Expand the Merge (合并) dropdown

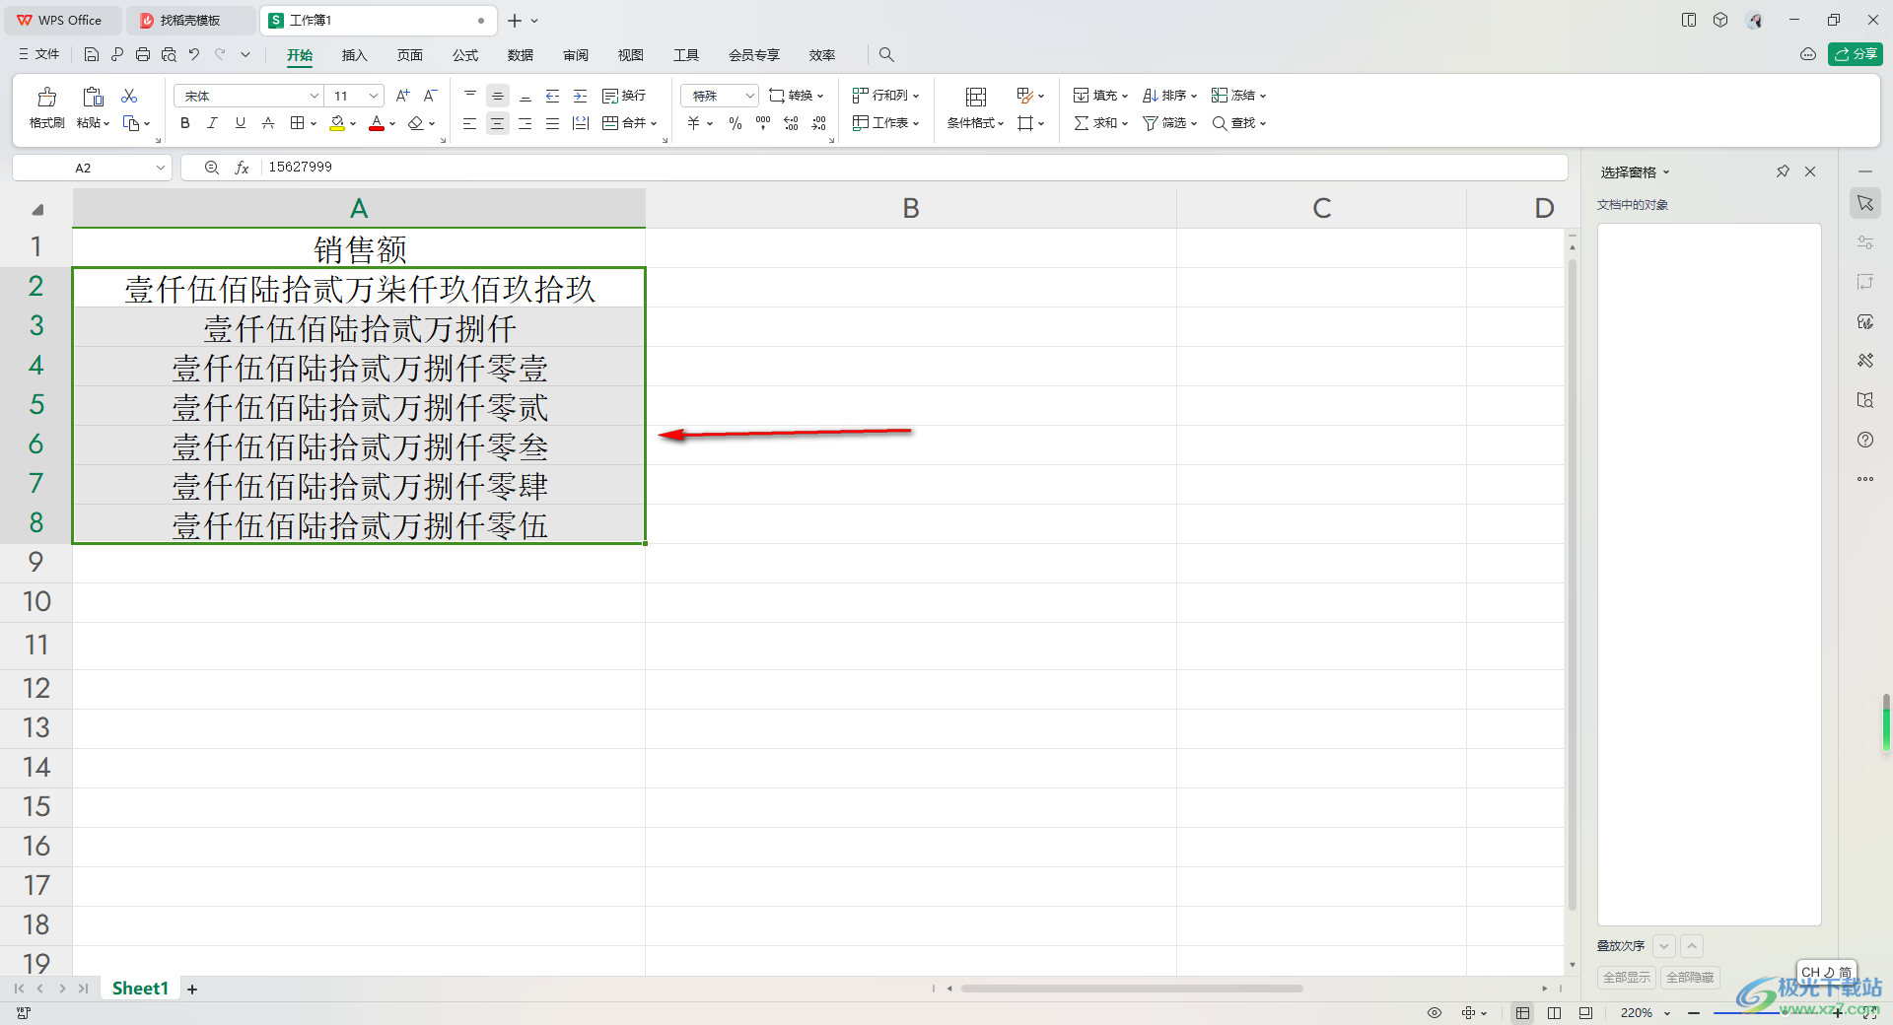coord(654,124)
